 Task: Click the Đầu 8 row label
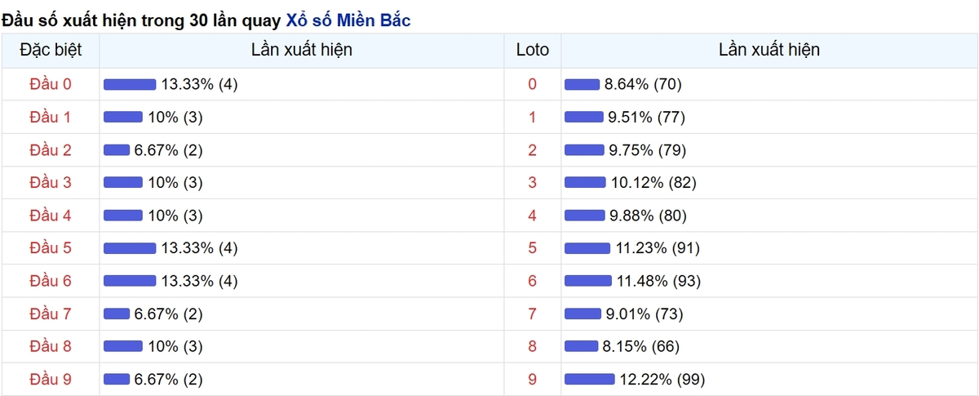click(x=50, y=346)
